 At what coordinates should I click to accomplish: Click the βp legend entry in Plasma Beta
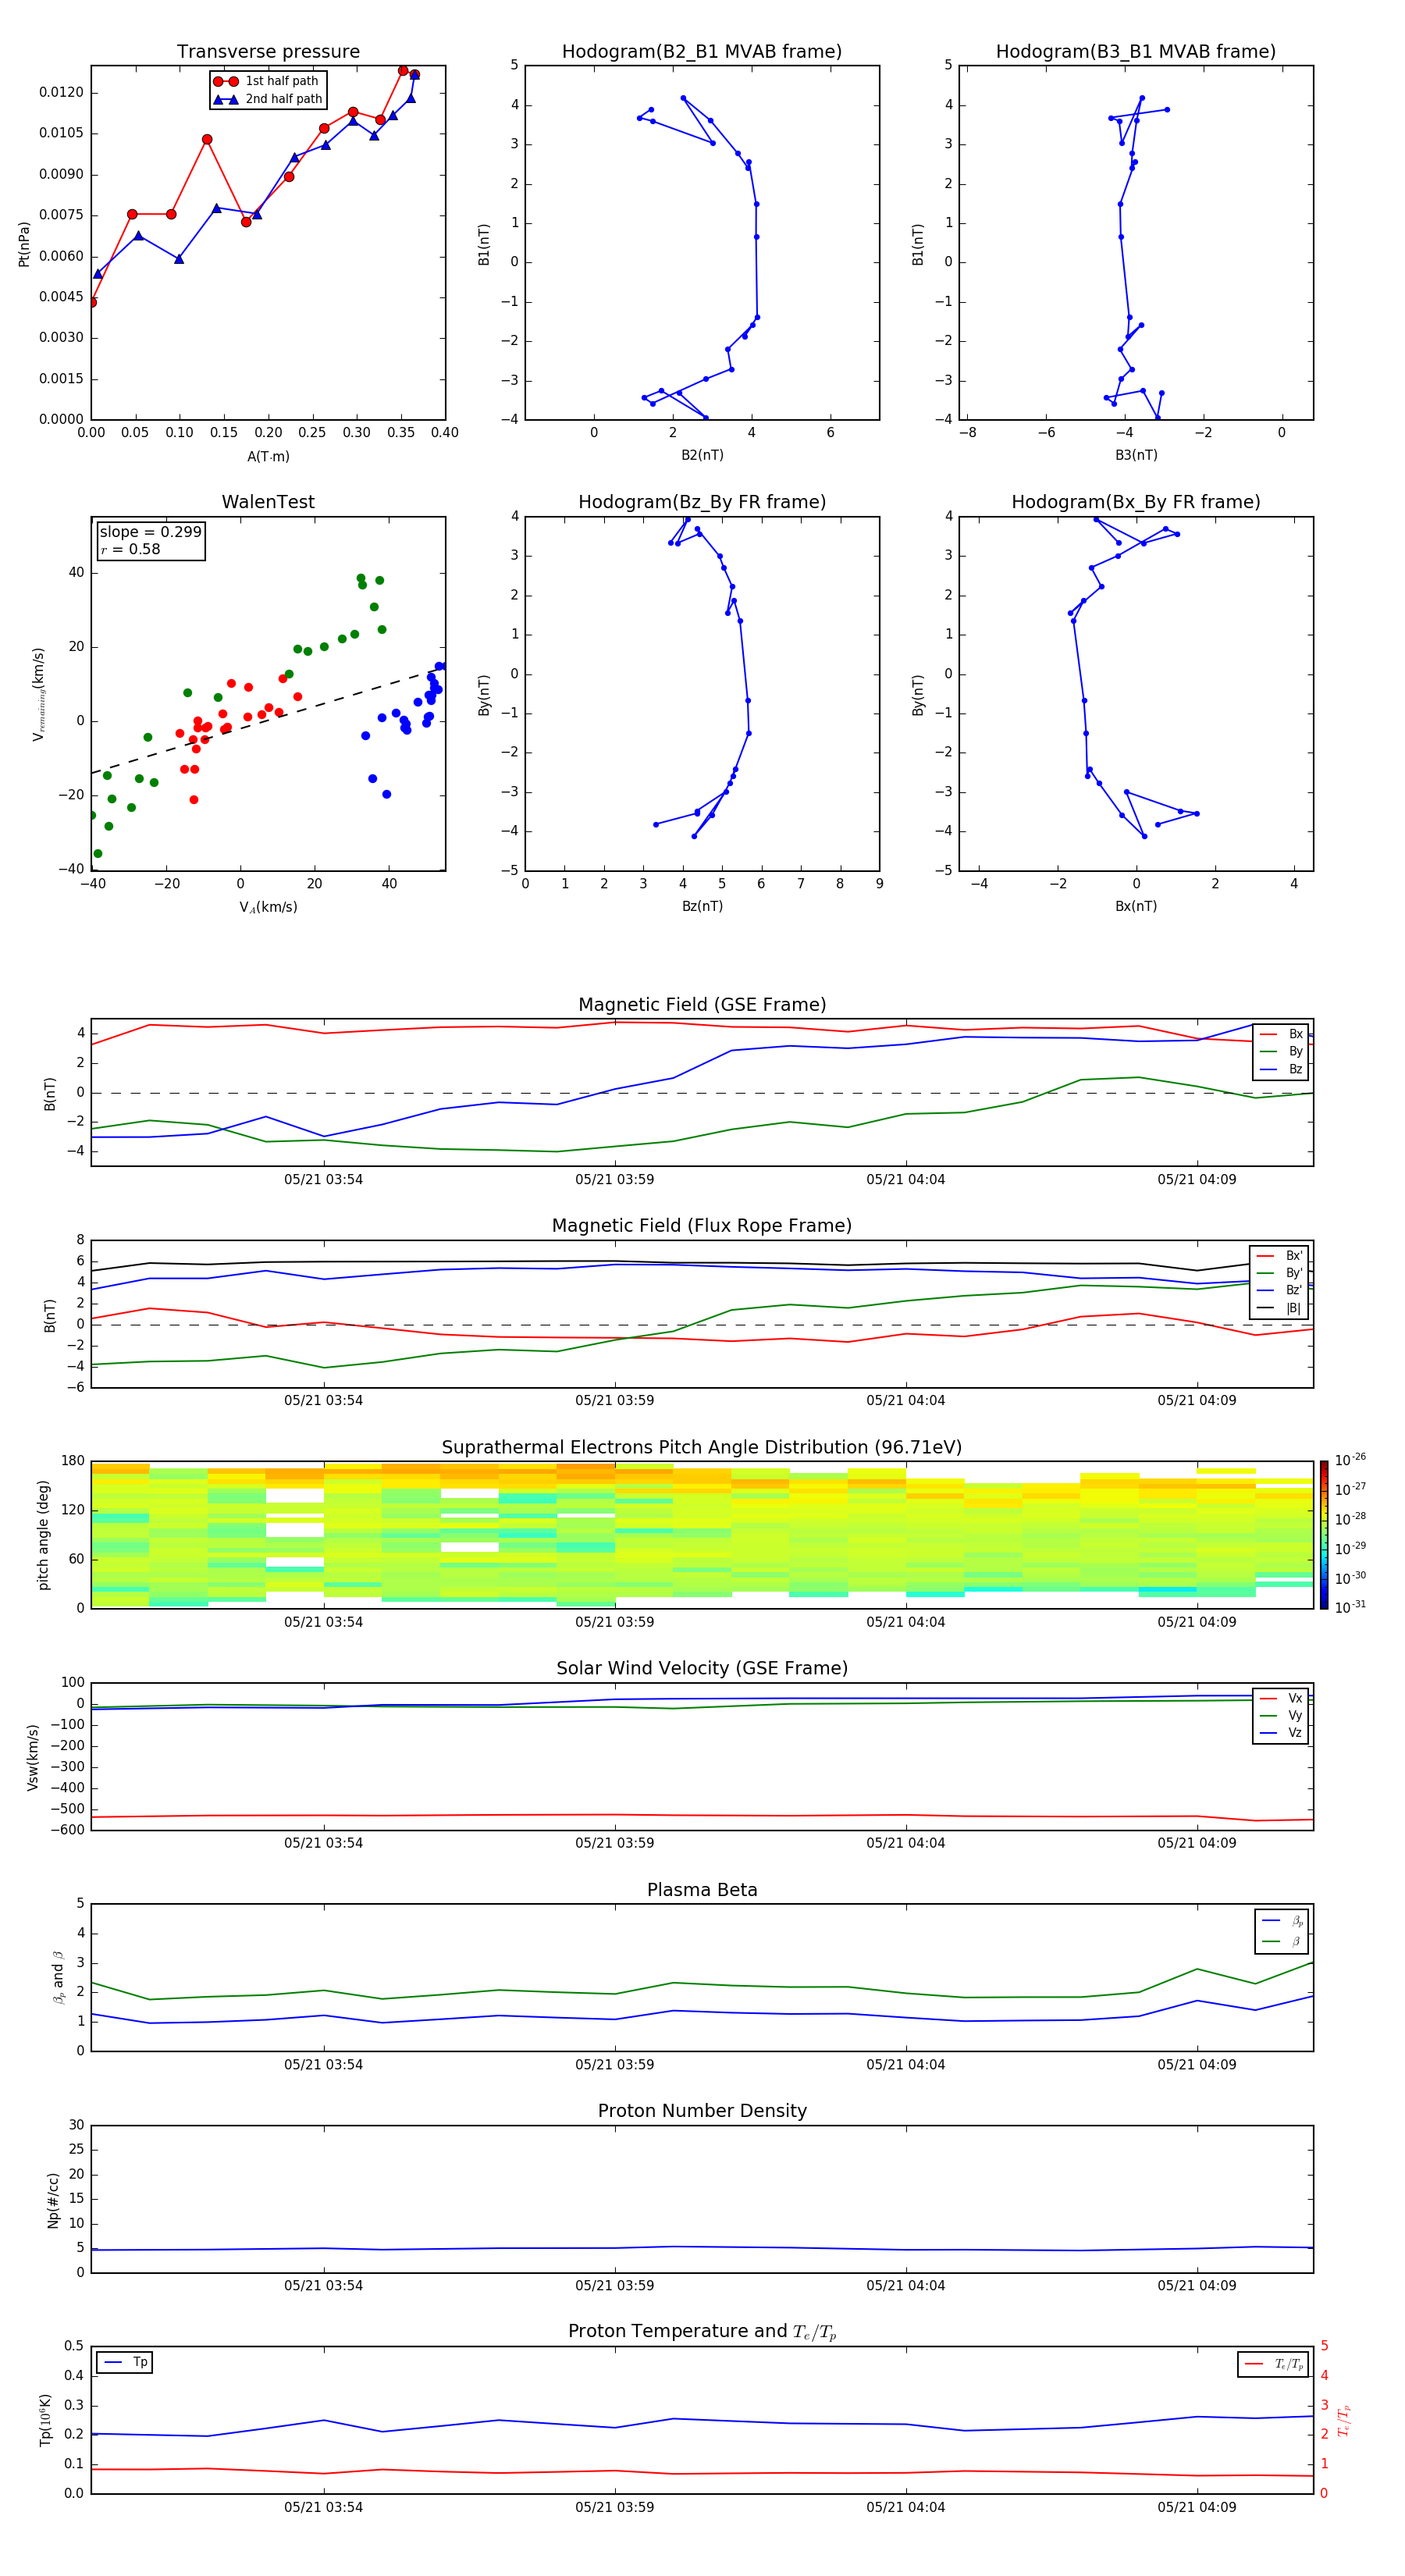[x=1282, y=1920]
